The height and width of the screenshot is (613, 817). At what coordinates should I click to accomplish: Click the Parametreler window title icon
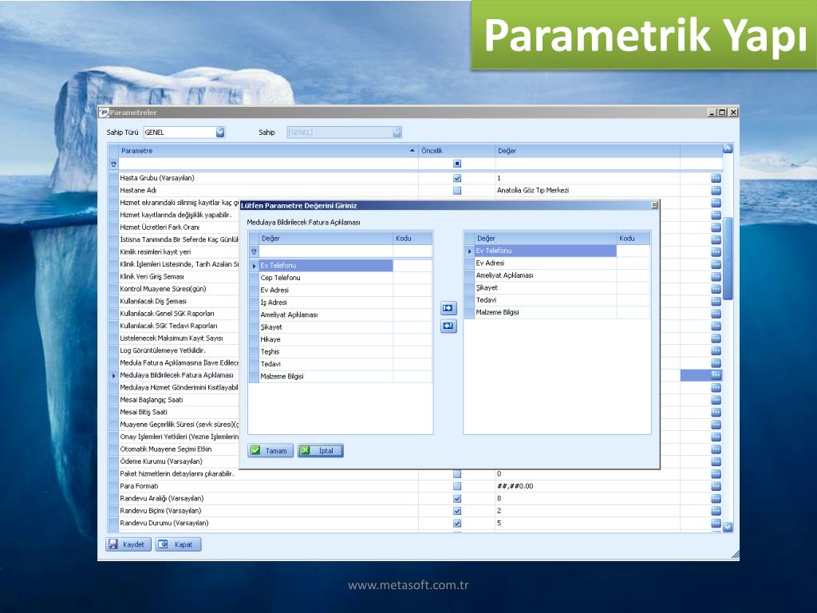point(105,113)
